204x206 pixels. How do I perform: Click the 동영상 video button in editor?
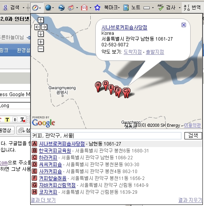click(x=7, y=130)
